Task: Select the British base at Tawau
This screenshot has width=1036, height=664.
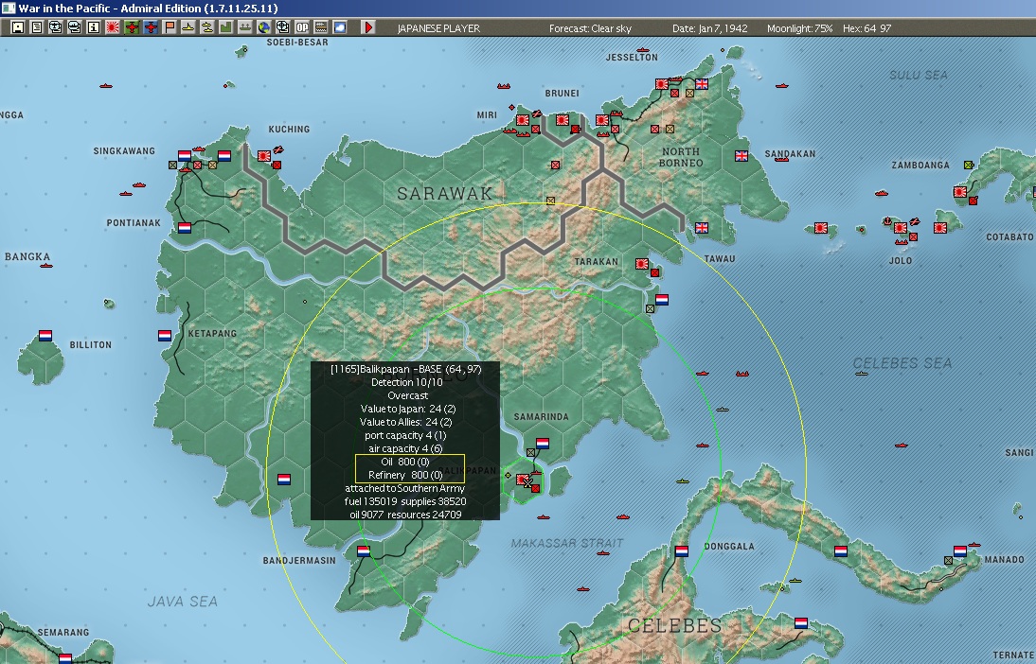Action: point(702,228)
